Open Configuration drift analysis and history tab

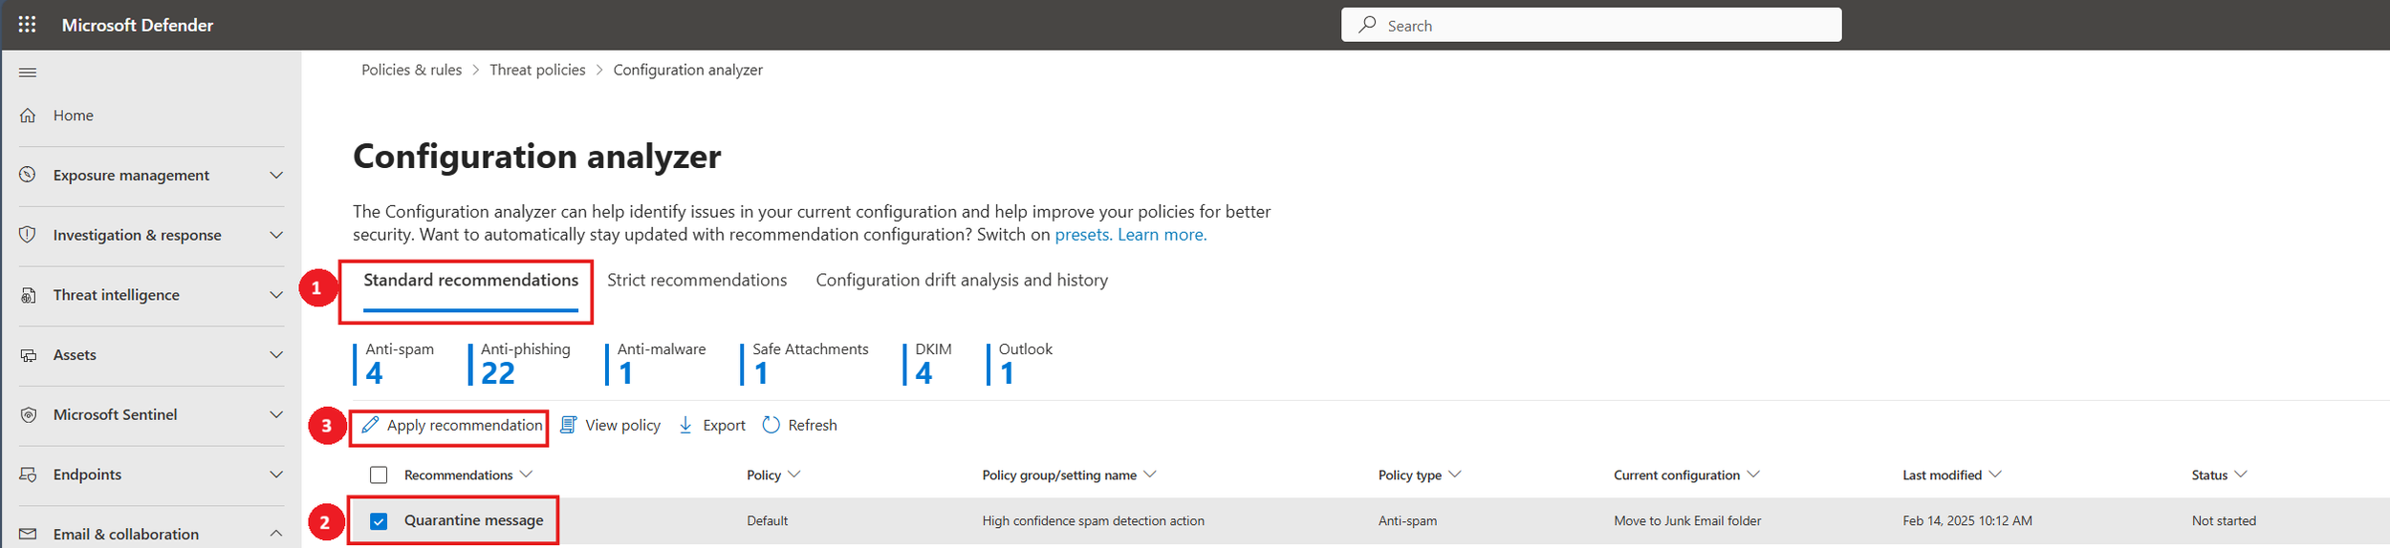pyautogui.click(x=962, y=280)
